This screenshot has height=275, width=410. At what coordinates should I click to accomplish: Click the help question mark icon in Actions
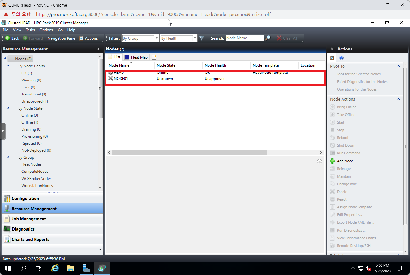(x=341, y=58)
